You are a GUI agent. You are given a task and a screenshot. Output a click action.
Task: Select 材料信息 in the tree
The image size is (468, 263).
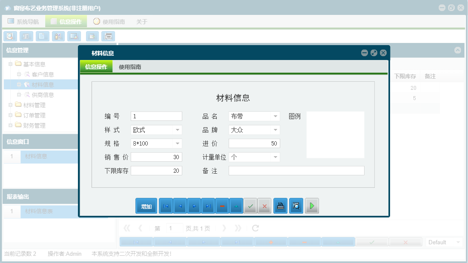(x=43, y=85)
